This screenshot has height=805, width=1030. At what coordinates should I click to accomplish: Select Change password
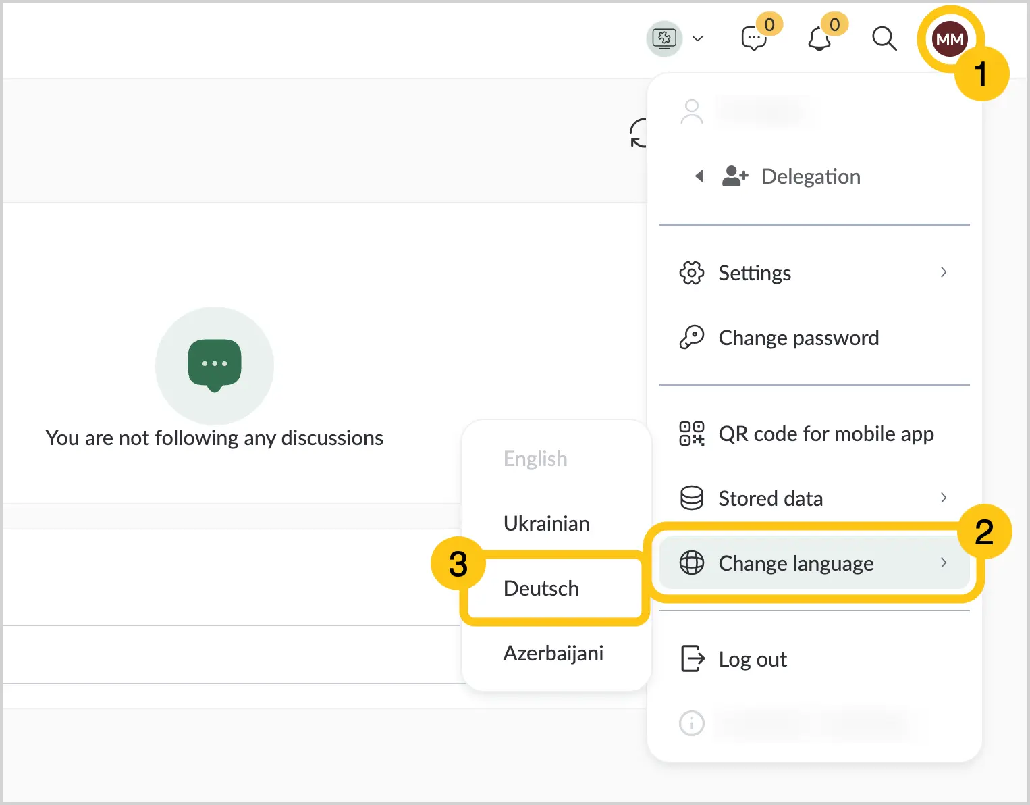coord(814,338)
